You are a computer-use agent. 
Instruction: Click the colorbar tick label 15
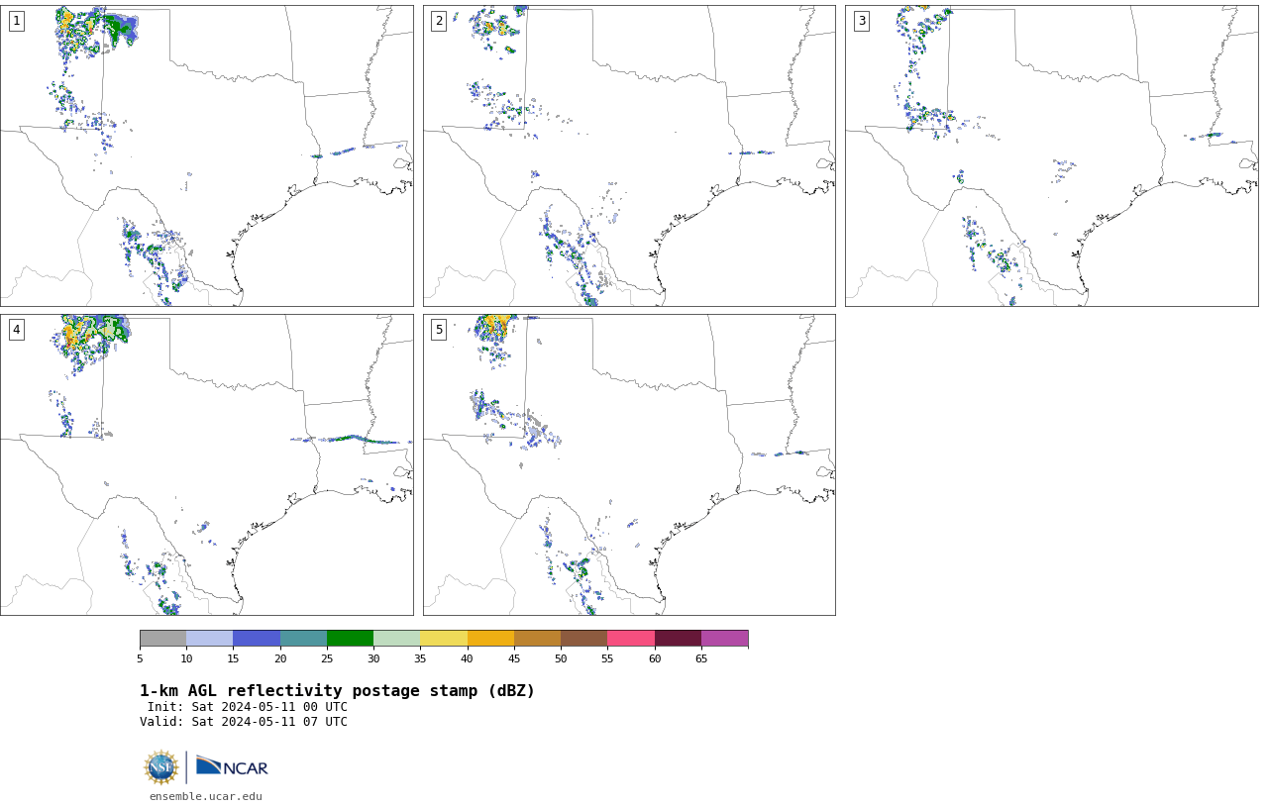click(x=234, y=658)
